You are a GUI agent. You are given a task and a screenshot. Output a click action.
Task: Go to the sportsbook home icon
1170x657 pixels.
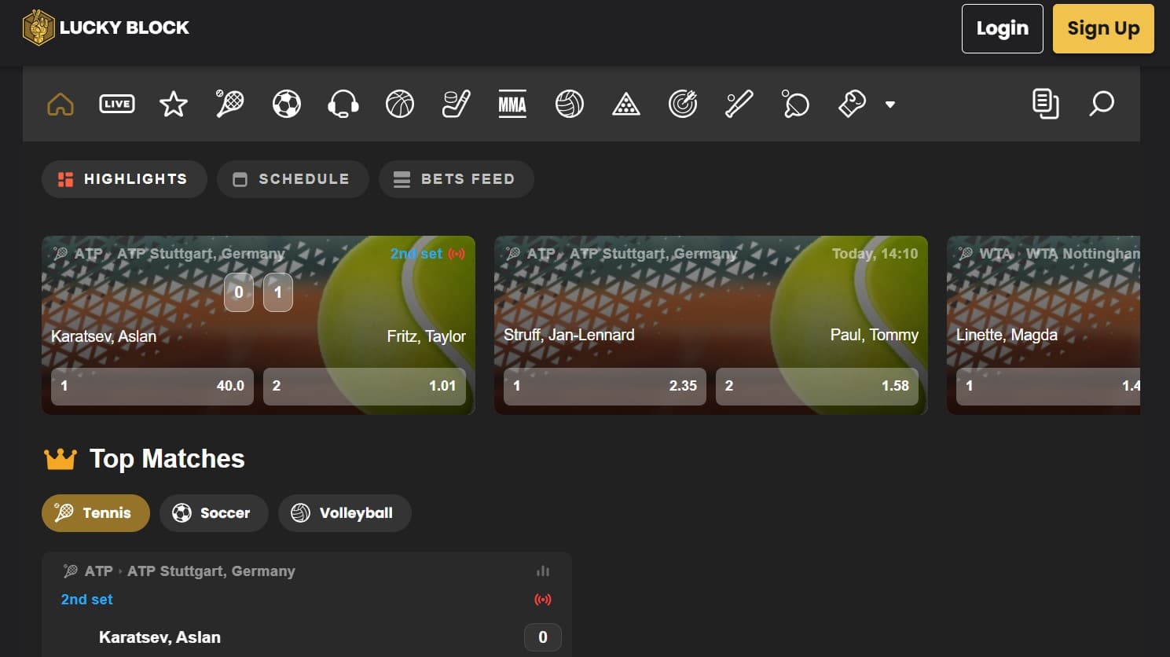tap(61, 104)
